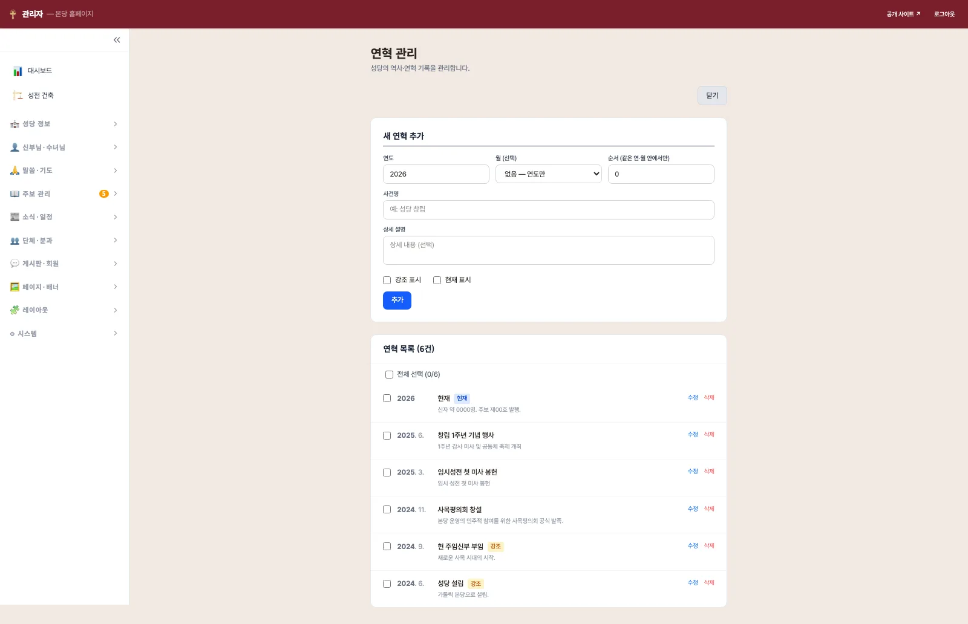Image resolution: width=968 pixels, height=624 pixels.
Task: Click 삭제 for 성당 설립 entry
Action: tap(709, 583)
